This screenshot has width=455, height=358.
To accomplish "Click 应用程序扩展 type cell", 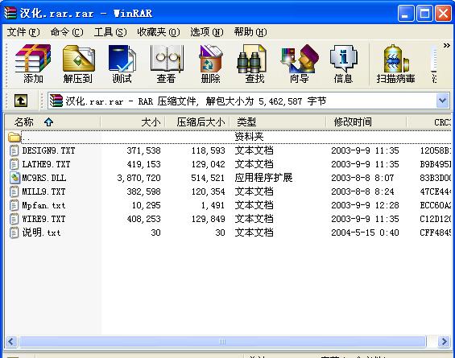I will tap(263, 178).
